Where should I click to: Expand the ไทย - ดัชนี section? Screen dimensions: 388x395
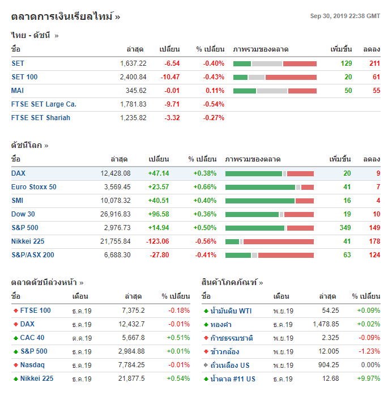click(x=35, y=35)
